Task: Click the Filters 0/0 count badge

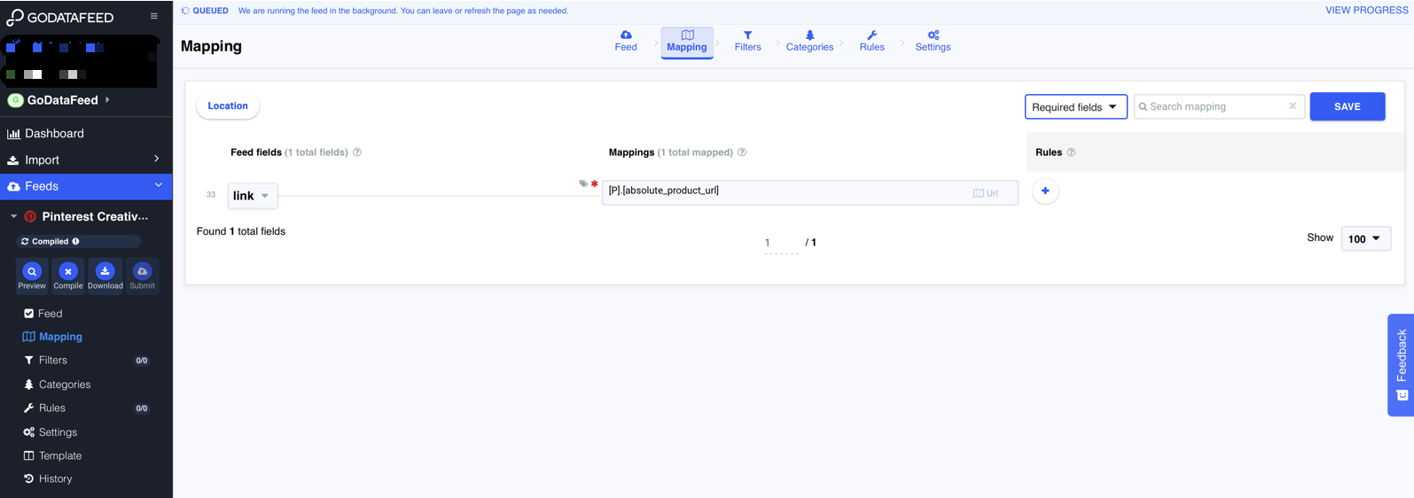Action: click(x=142, y=361)
